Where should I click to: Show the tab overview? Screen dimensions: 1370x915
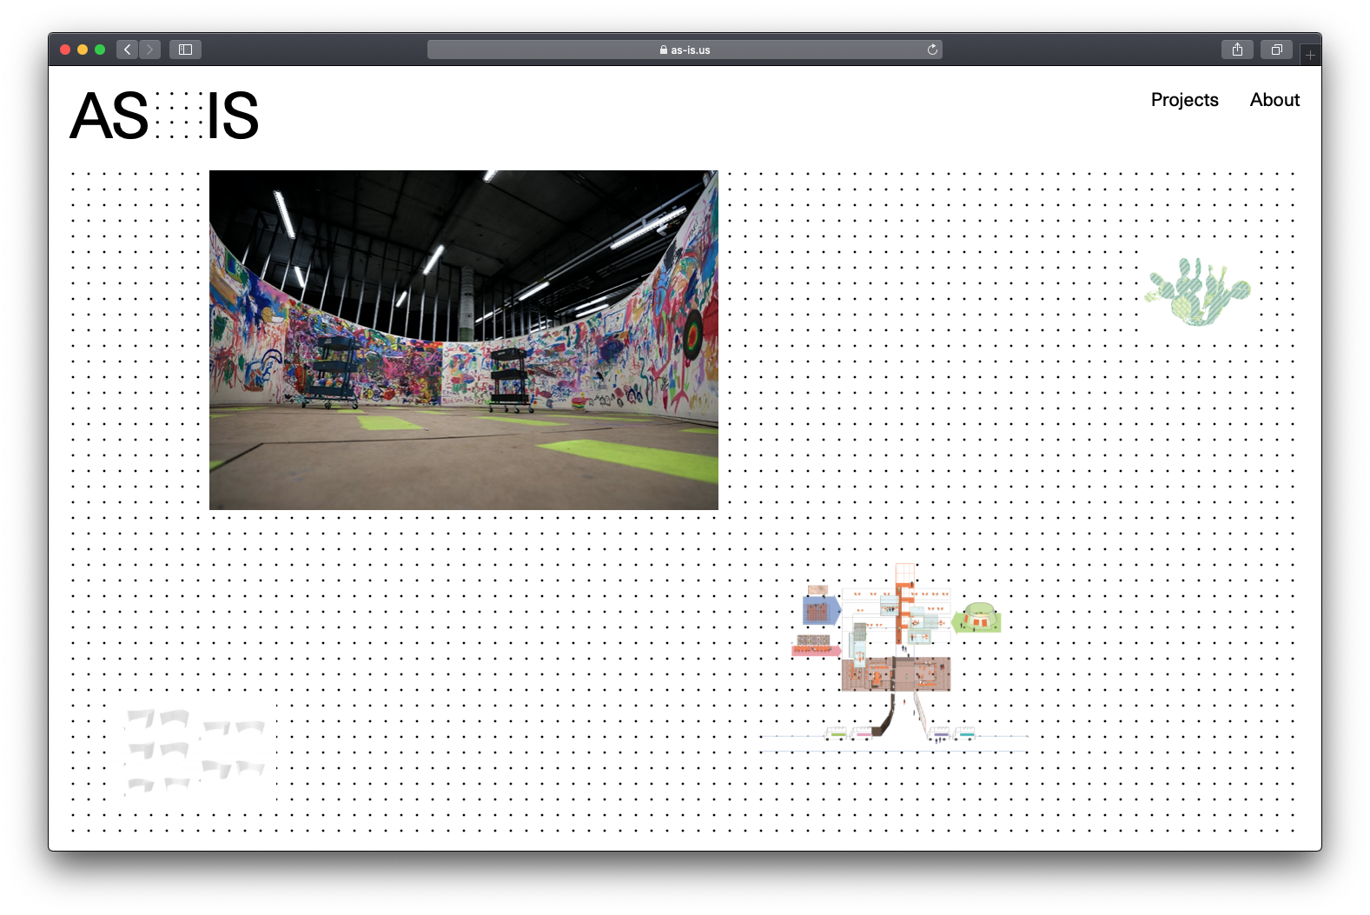point(1276,50)
